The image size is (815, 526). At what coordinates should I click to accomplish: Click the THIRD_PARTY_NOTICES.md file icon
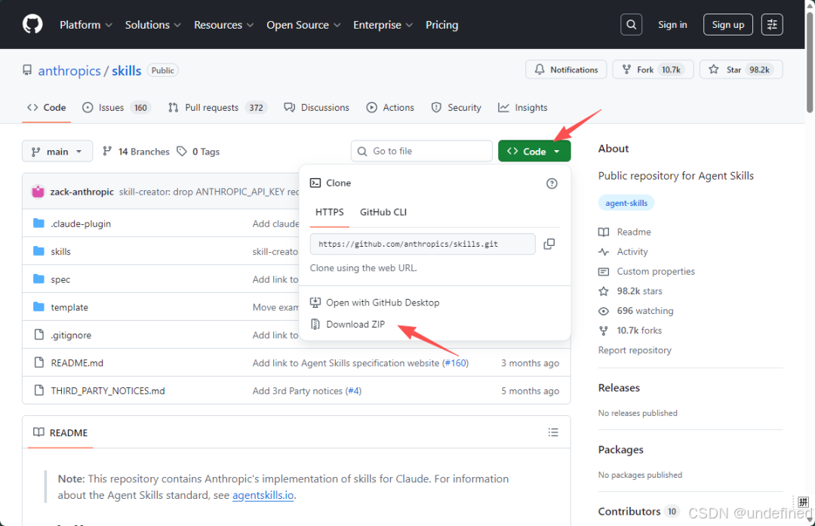[39, 390]
